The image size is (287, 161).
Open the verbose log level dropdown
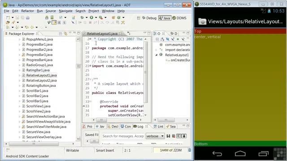pyautogui.click(x=155, y=136)
